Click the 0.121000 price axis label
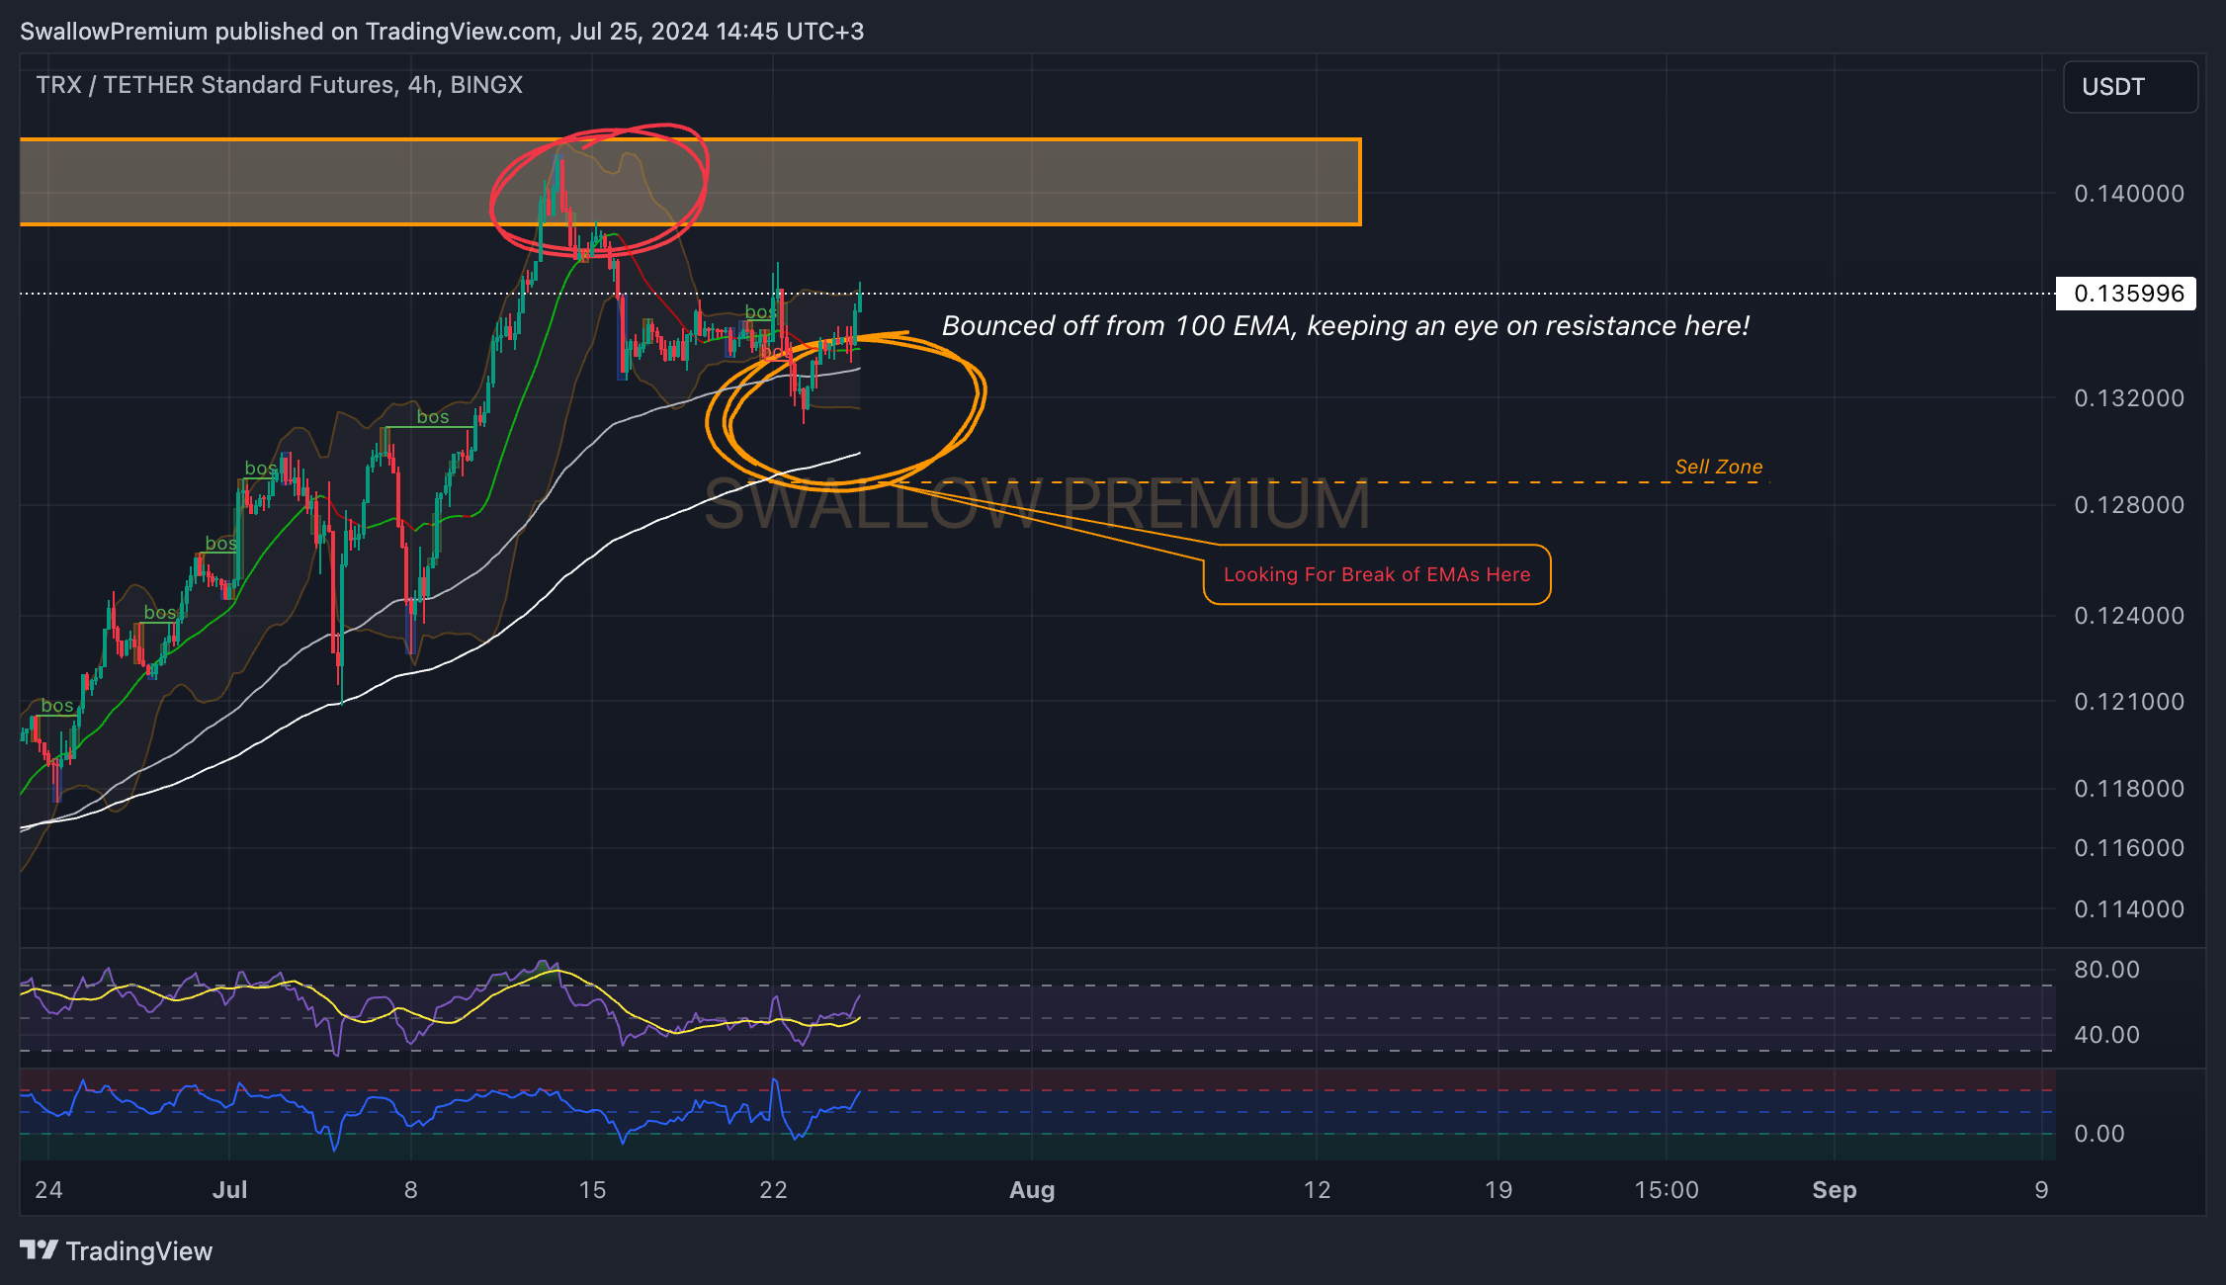Viewport: 2226px width, 1285px height. [2129, 702]
